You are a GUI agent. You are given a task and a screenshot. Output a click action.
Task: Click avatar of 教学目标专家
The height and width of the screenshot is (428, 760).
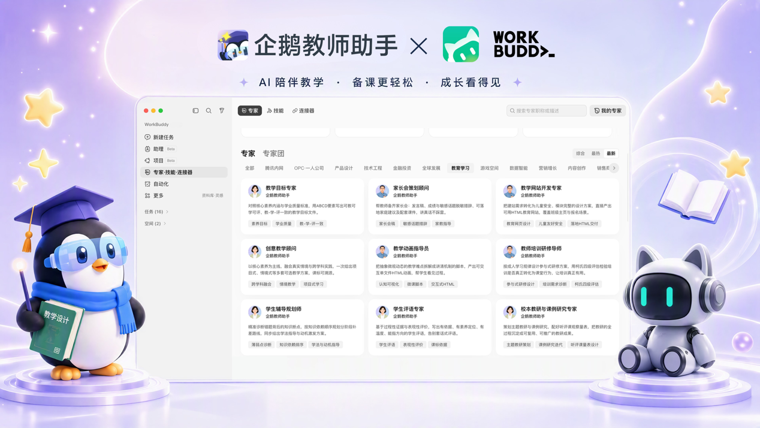255,191
